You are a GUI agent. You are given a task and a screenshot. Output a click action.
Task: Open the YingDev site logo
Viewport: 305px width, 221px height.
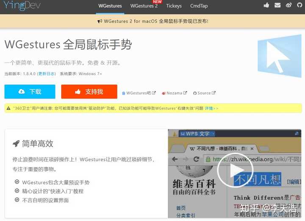pos(22,5)
